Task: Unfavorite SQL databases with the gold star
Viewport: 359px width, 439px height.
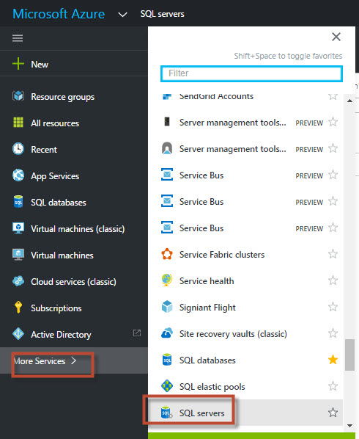Action: click(333, 360)
